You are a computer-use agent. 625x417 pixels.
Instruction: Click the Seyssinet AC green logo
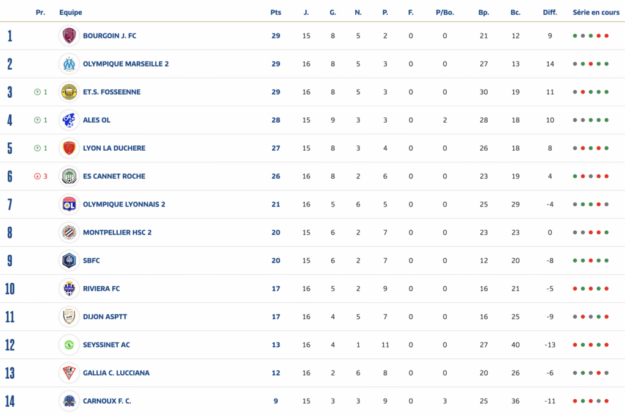click(70, 345)
